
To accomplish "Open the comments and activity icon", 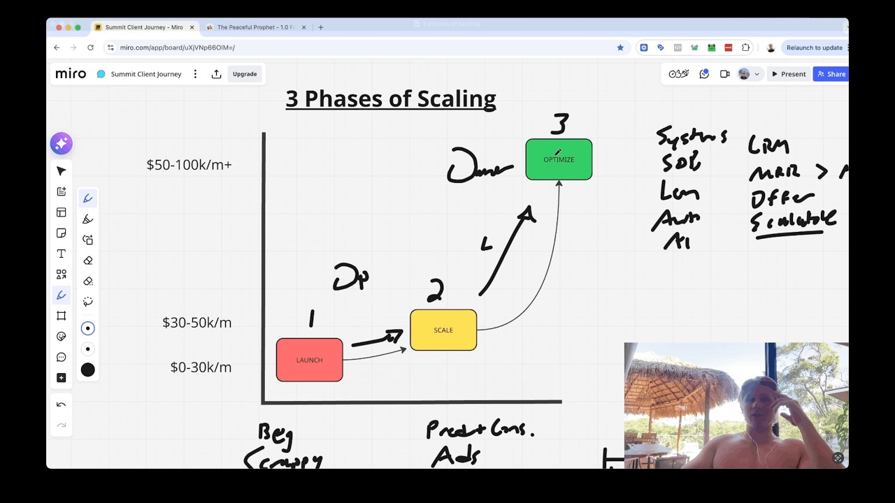I will click(704, 74).
